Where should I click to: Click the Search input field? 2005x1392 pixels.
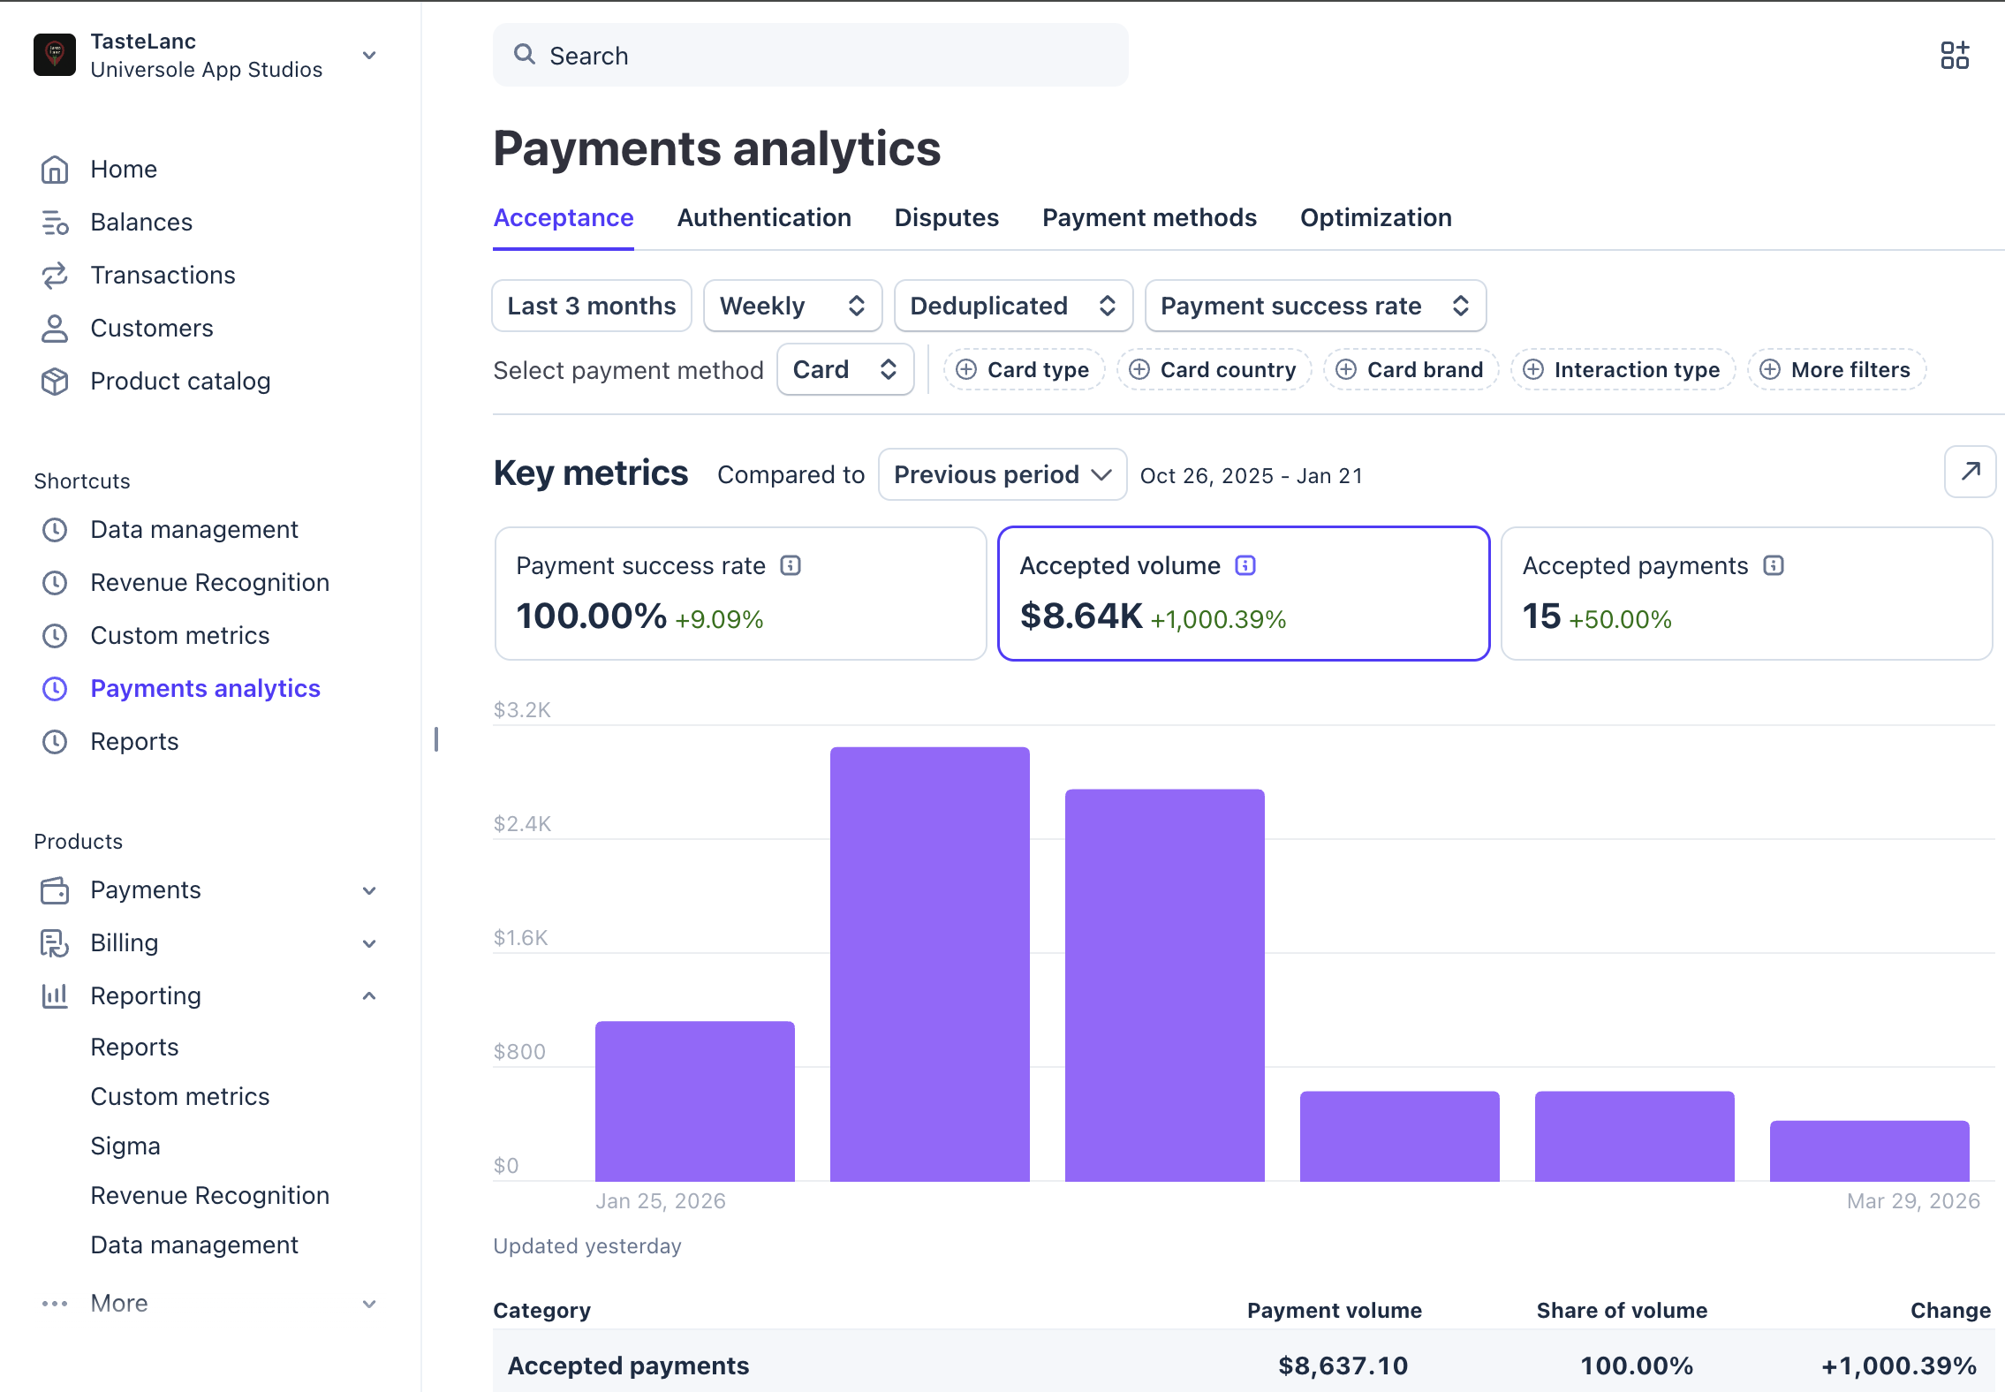coord(810,55)
